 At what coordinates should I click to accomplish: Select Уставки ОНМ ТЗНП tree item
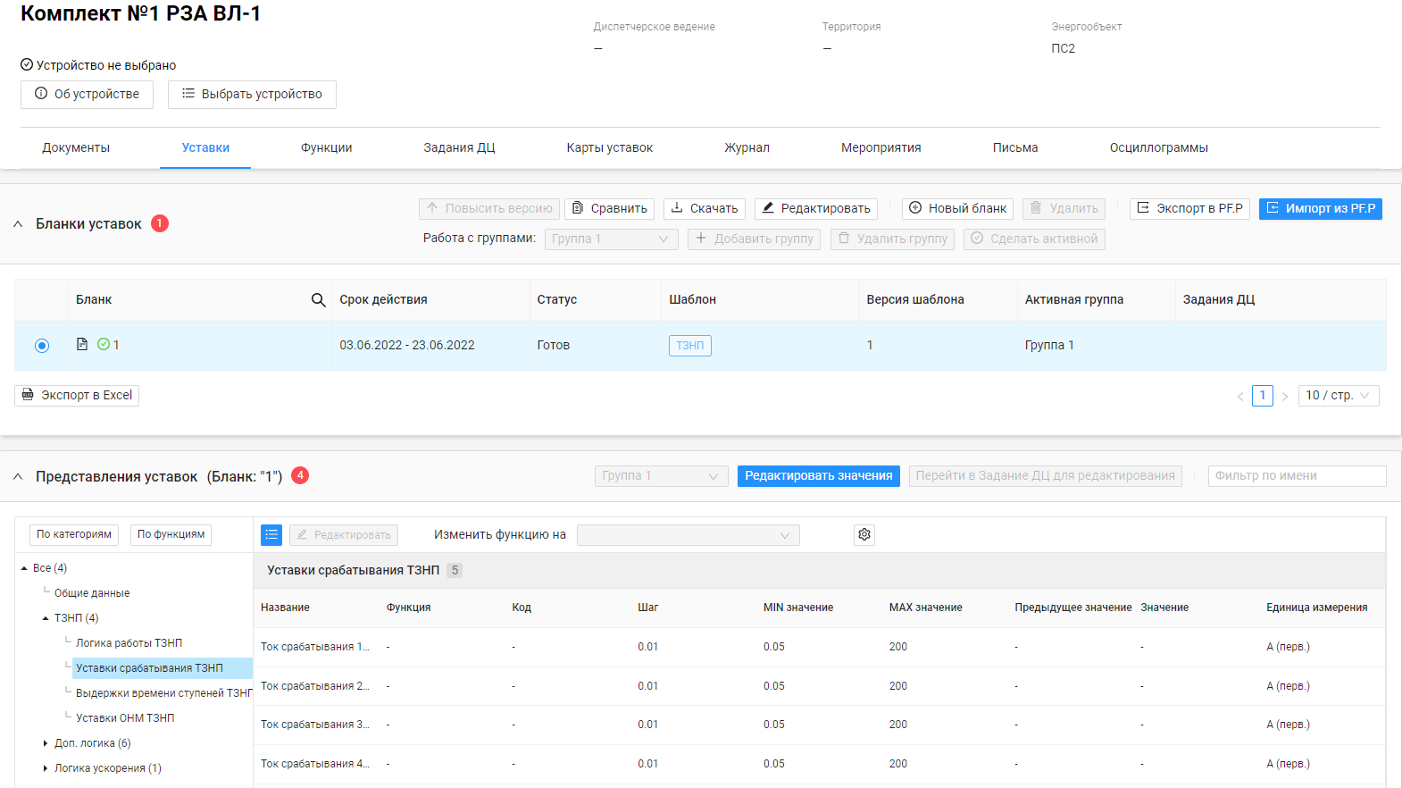click(x=125, y=718)
